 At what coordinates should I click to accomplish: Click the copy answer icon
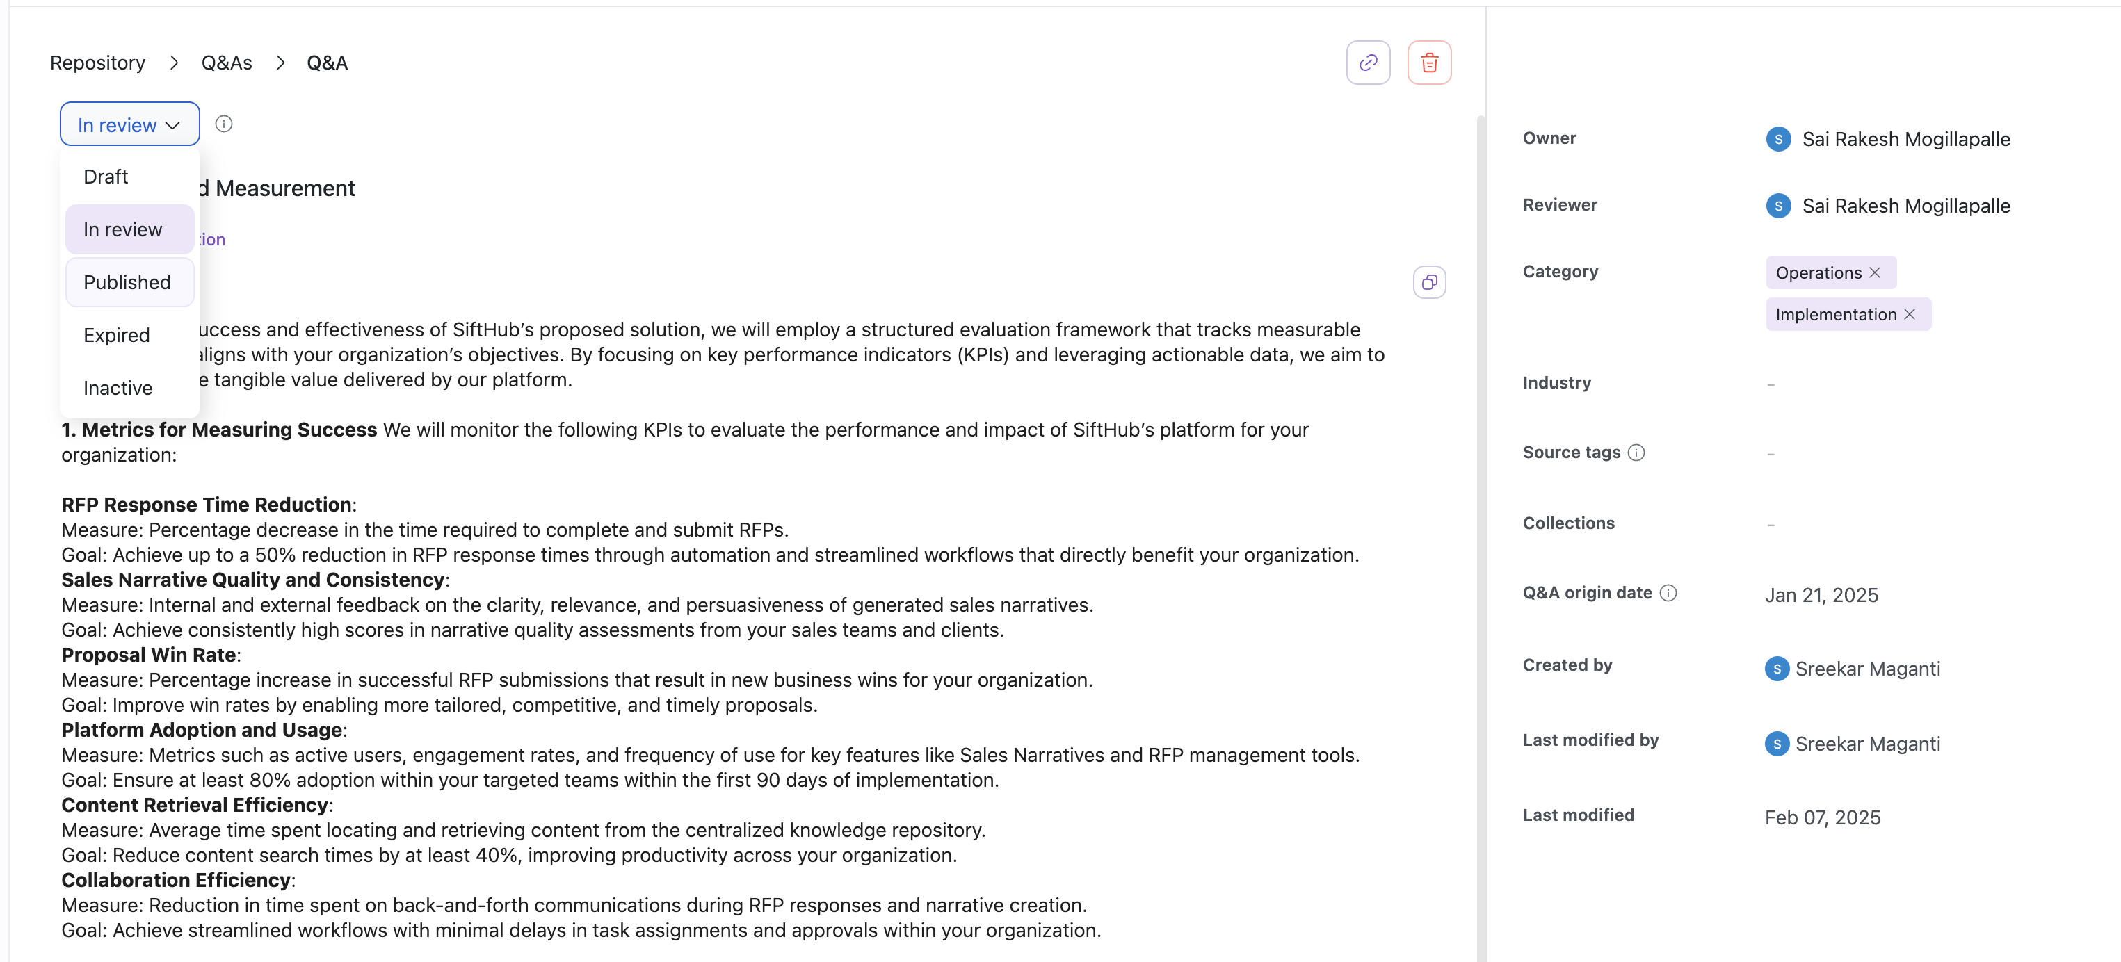(1428, 282)
